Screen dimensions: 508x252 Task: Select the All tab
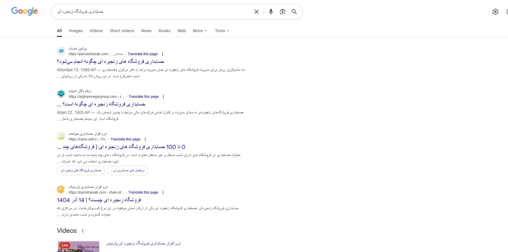(59, 31)
